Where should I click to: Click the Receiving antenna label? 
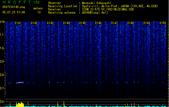[x=62, y=13]
